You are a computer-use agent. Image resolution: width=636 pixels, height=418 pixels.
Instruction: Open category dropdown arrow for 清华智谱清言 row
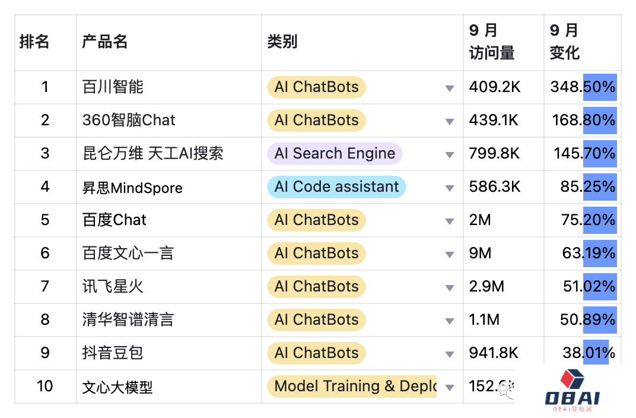(x=449, y=321)
